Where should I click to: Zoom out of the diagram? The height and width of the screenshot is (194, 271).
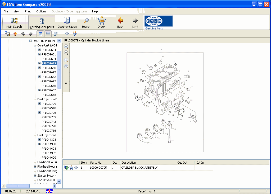click(66, 53)
